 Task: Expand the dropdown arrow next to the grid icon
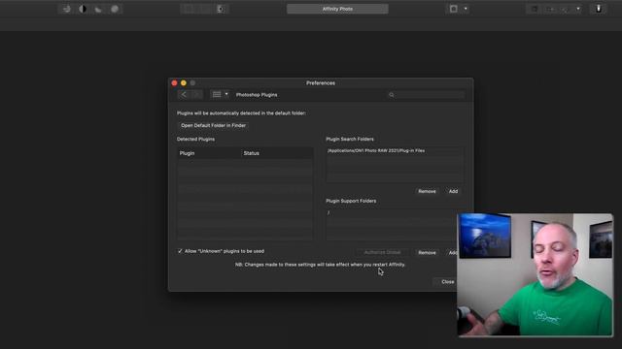tap(226, 95)
